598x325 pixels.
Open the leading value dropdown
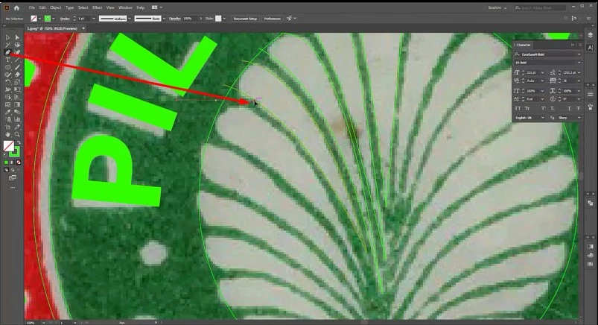coord(579,72)
